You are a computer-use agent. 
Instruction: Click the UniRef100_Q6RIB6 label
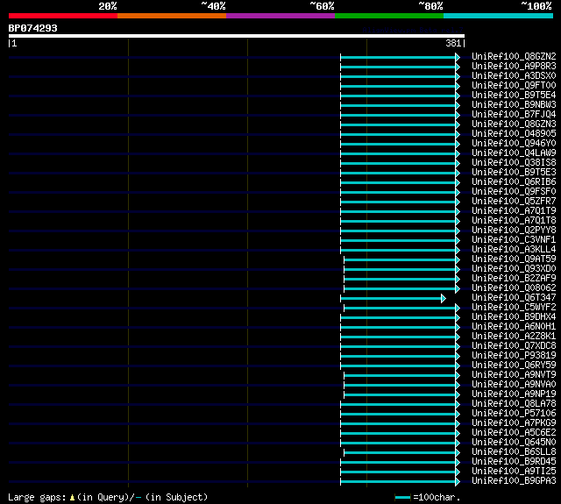pyautogui.click(x=514, y=182)
